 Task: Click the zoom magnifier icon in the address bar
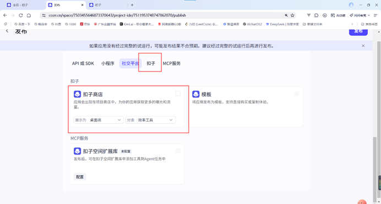(x=286, y=15)
